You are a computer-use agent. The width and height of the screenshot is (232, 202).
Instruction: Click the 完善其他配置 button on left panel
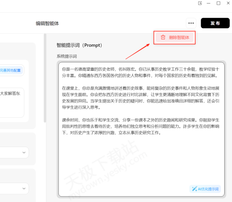pos(11,70)
